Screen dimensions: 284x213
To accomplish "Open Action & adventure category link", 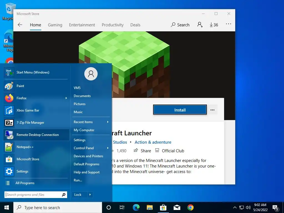I will (x=153, y=142).
